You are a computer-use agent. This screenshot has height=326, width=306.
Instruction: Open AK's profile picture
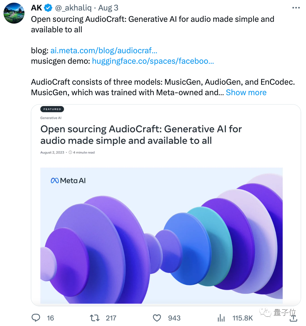(14, 13)
